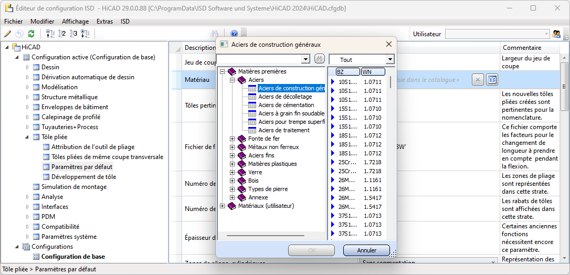Clear material with the X button
Screen dimensions: 570x275
click(x=478, y=80)
